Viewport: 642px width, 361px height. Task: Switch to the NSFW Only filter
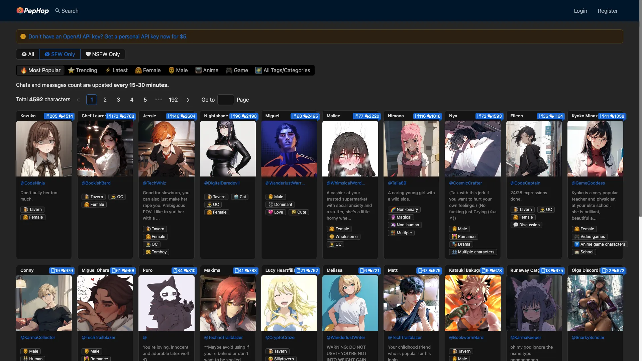tap(103, 54)
